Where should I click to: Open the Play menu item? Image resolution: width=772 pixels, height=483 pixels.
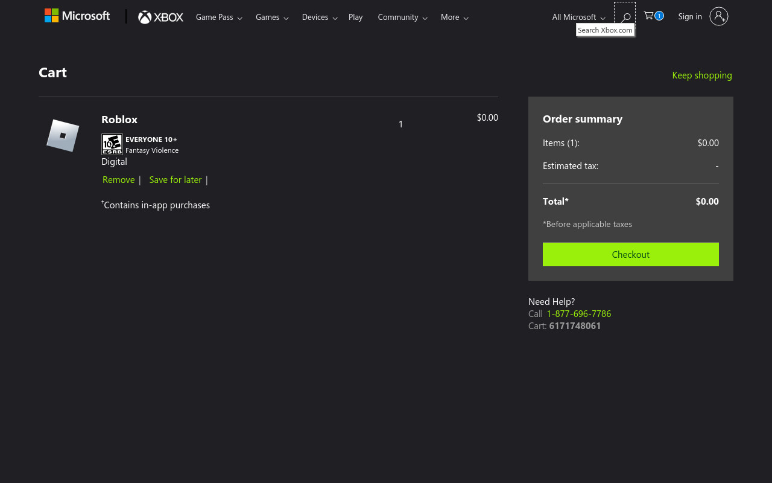355,17
